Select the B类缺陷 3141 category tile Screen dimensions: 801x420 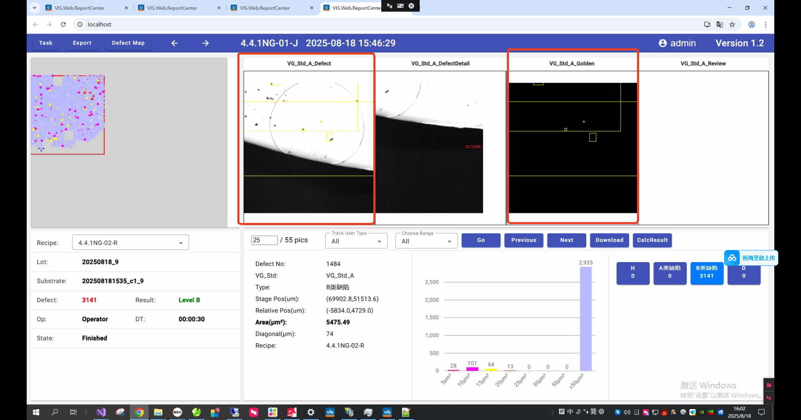click(707, 272)
